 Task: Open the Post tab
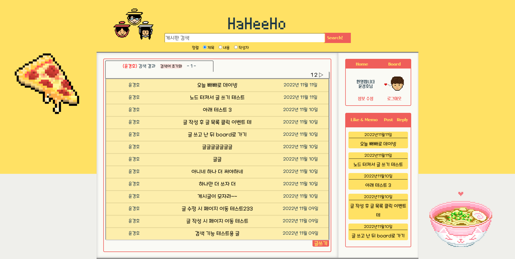click(x=388, y=120)
